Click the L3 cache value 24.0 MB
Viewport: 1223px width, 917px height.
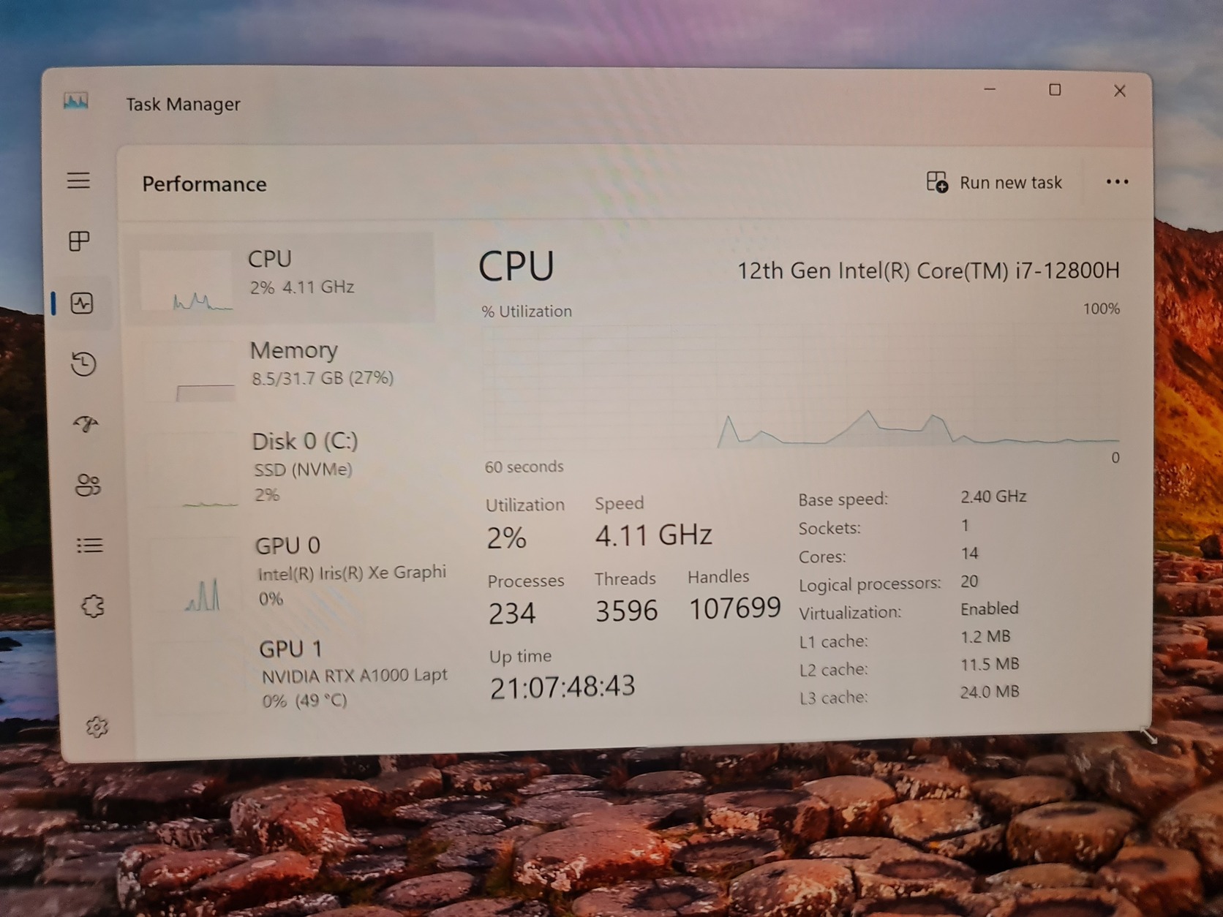990,692
